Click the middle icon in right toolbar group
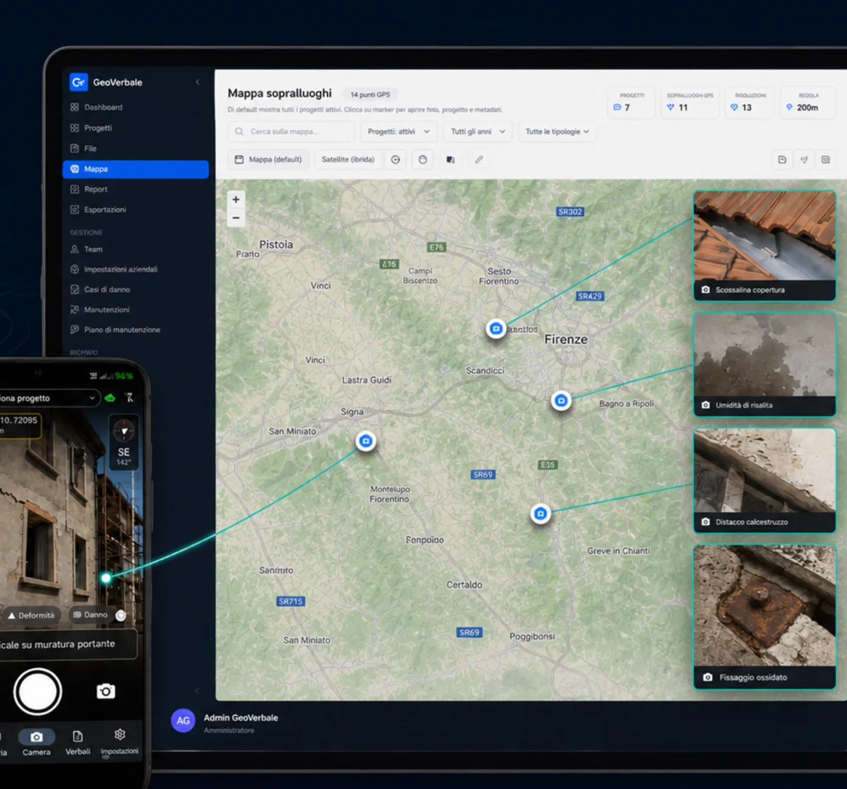 click(804, 160)
